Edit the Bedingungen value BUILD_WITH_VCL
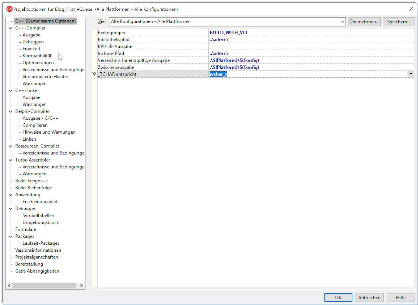This screenshot has width=418, height=305. point(311,32)
